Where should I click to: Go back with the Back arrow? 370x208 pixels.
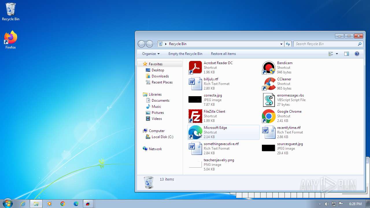(141, 44)
